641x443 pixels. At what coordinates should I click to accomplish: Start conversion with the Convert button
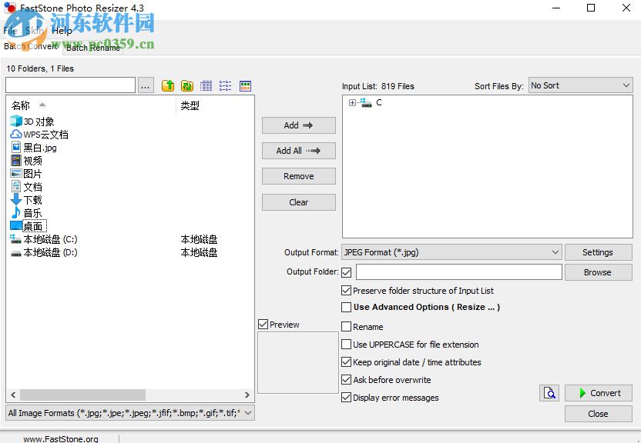click(x=599, y=393)
